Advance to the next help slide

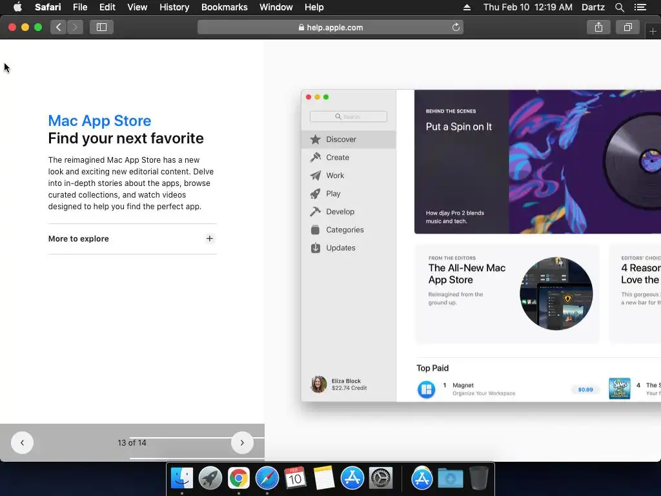(x=242, y=443)
